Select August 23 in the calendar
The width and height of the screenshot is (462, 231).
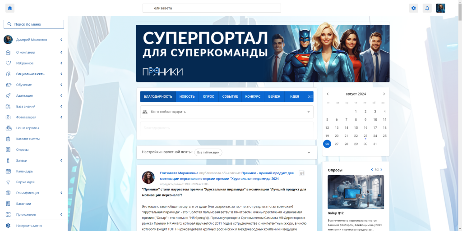[365, 136]
